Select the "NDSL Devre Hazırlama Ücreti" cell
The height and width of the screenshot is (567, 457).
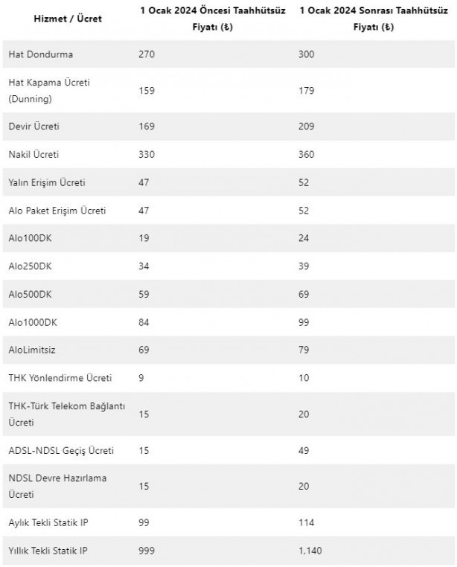click(57, 486)
